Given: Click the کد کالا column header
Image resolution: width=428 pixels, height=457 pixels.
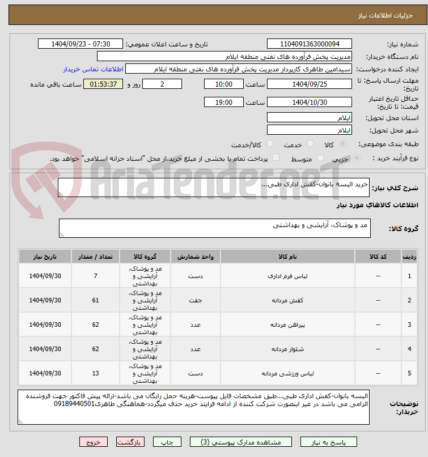Looking at the screenshot, I should pyautogui.click(x=378, y=257).
